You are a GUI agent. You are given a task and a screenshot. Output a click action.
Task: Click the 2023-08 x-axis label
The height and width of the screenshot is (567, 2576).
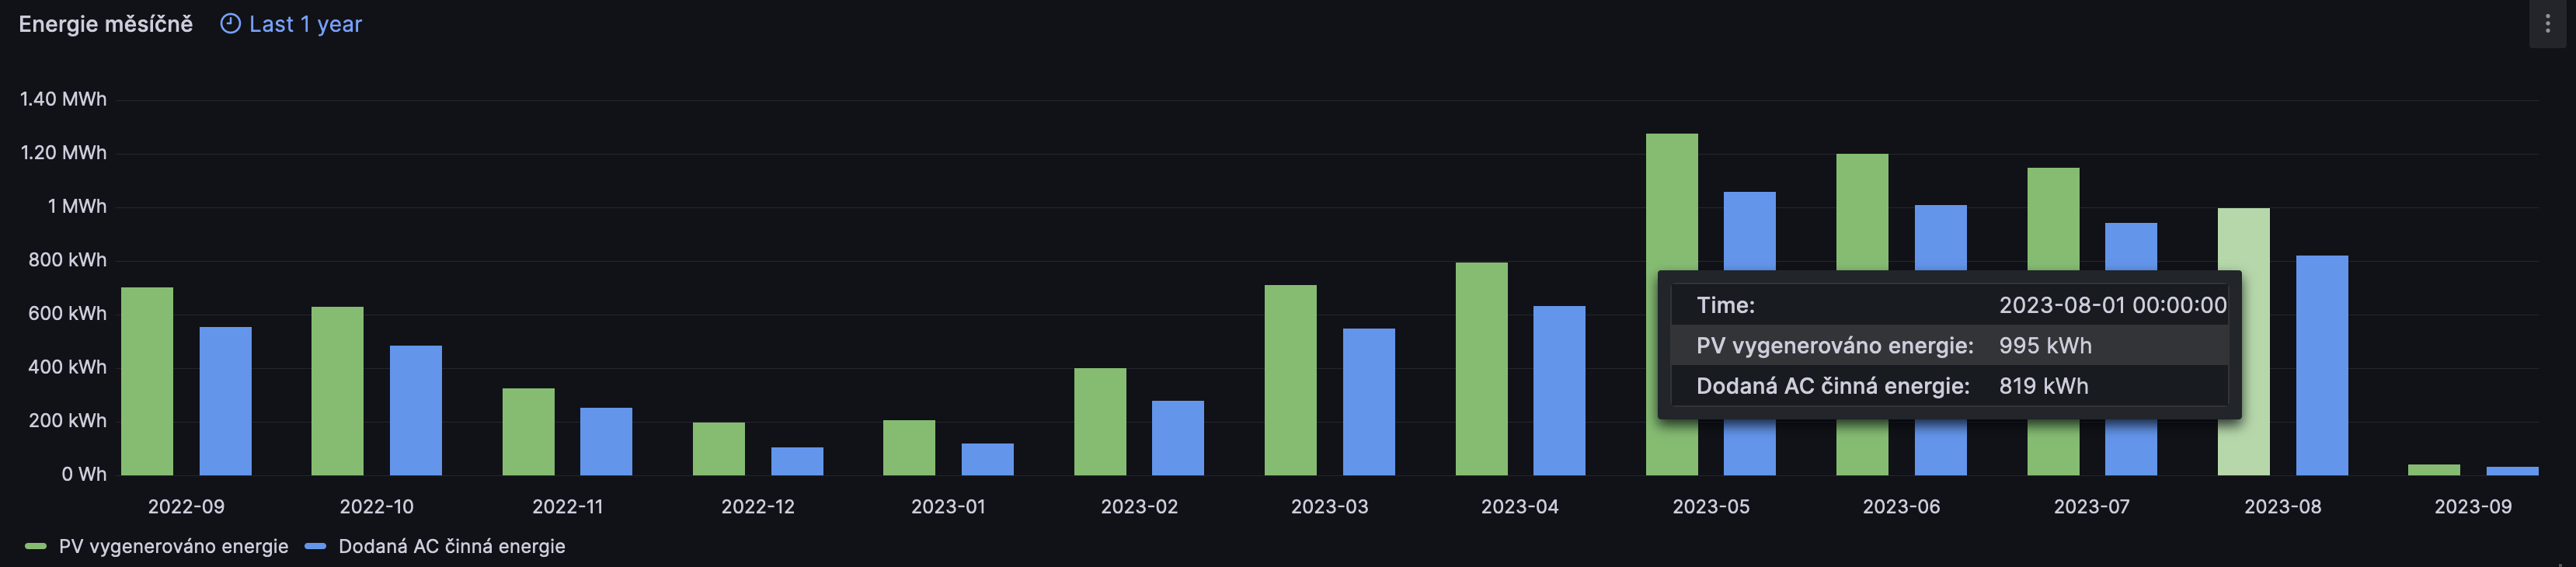point(2283,507)
